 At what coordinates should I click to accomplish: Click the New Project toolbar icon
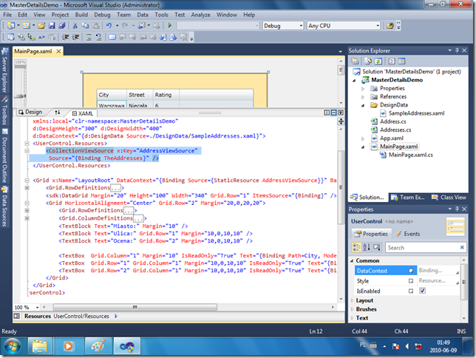11,26
